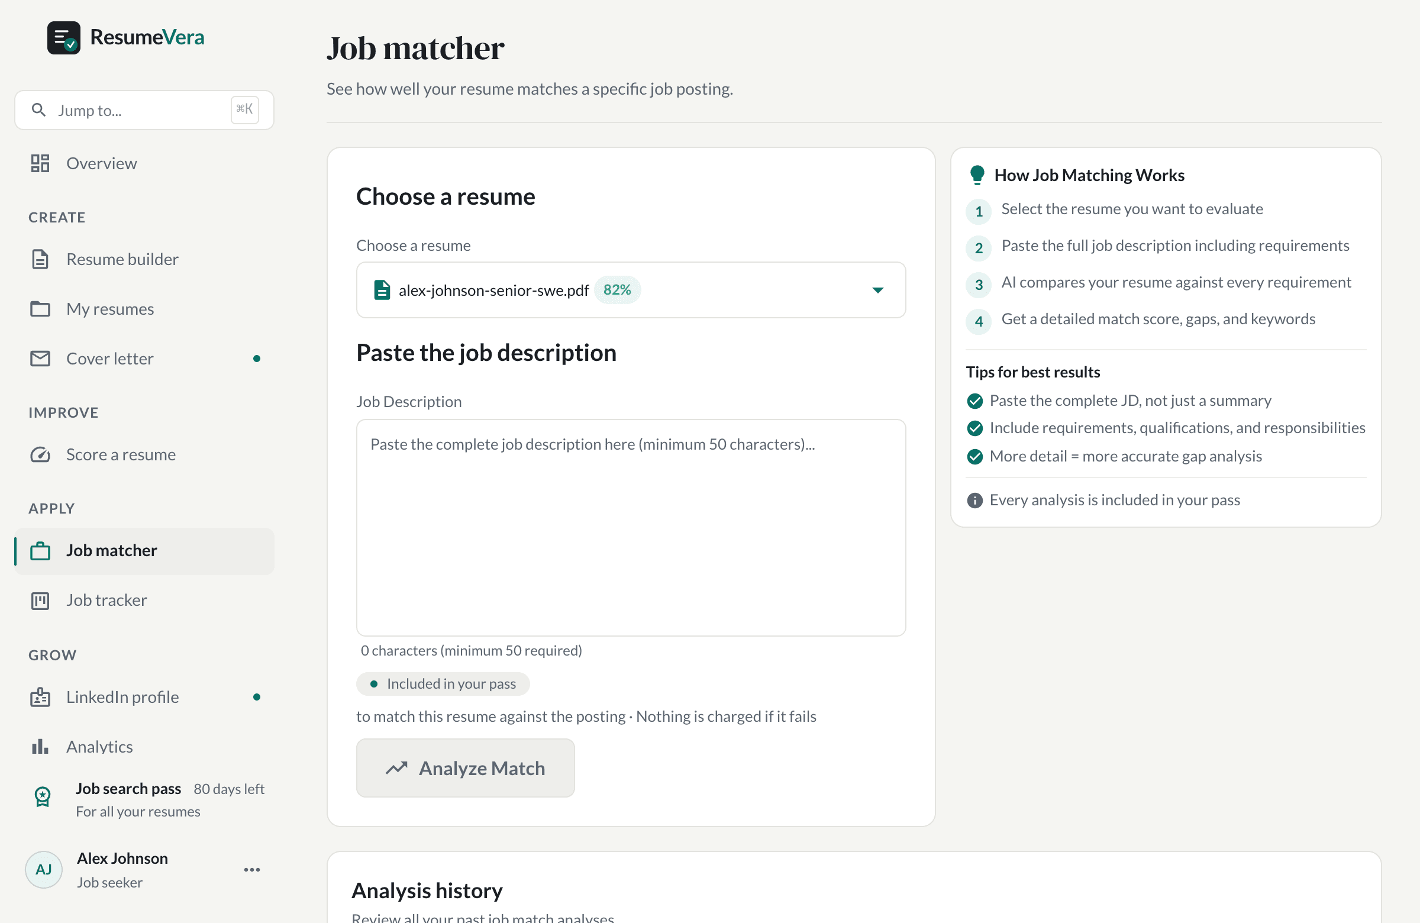Click the Cover letter envelope icon

40,358
